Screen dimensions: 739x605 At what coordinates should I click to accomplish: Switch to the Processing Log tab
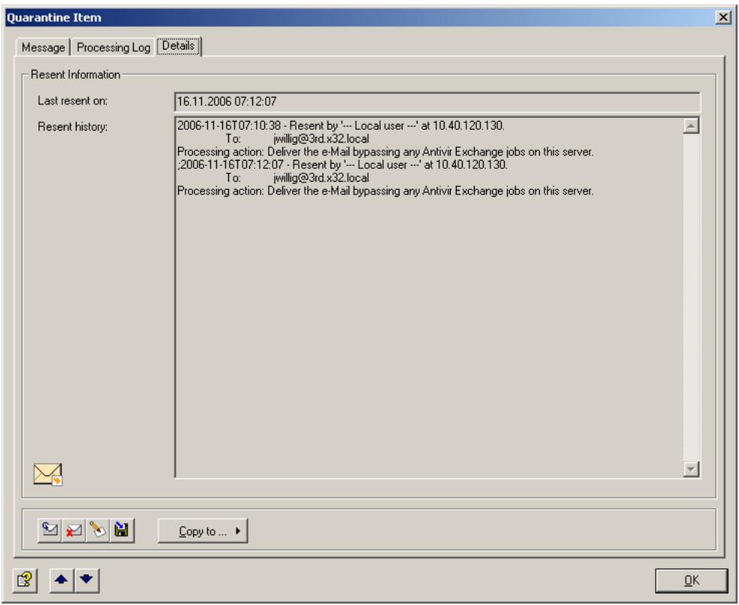[113, 47]
